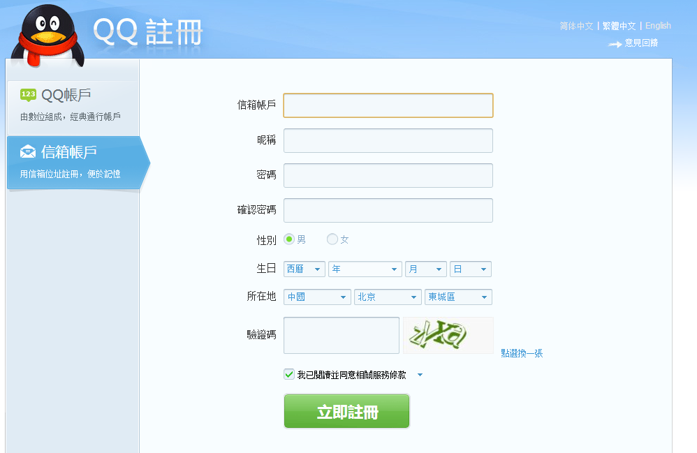Image resolution: width=697 pixels, height=453 pixels.
Task: Click the 昵稱 nickname input field
Action: pyautogui.click(x=388, y=140)
